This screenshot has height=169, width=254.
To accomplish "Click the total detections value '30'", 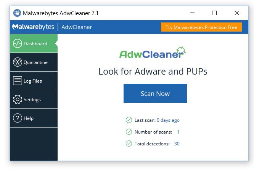I will [177, 144].
